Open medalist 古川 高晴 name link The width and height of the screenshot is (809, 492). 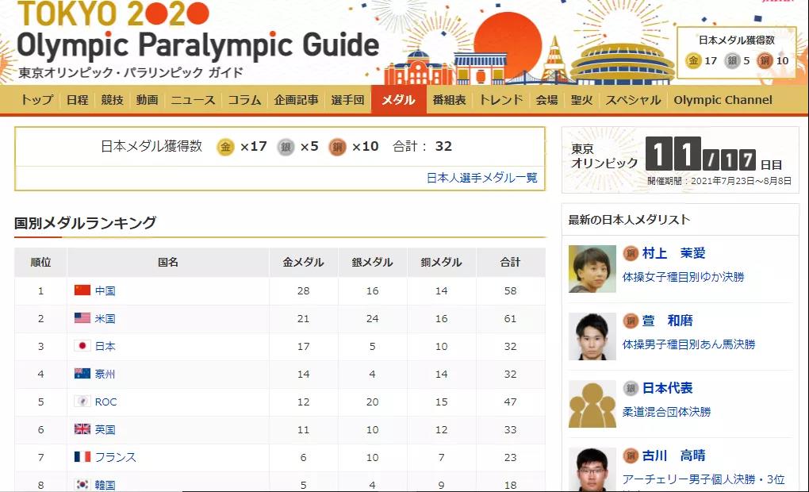coord(674,455)
